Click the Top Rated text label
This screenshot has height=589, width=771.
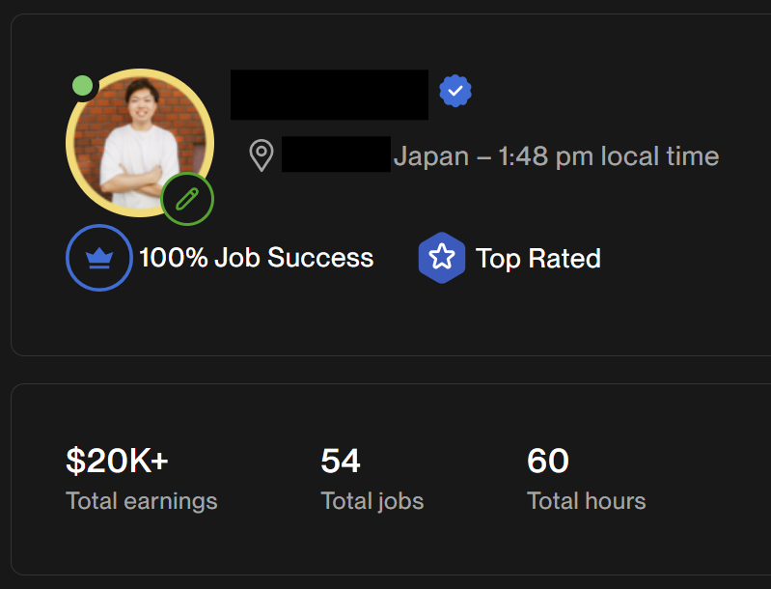[x=537, y=259]
